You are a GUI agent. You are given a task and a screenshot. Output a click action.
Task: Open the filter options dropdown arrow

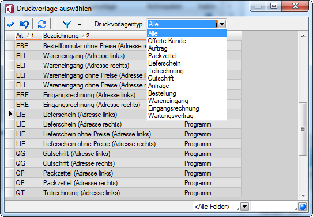point(80,25)
